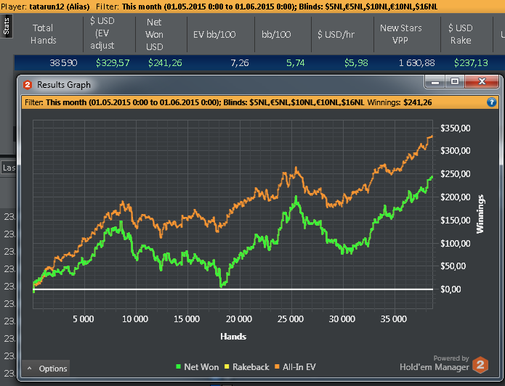The width and height of the screenshot is (505, 386).
Task: Expand the Options panel
Action: pos(46,369)
